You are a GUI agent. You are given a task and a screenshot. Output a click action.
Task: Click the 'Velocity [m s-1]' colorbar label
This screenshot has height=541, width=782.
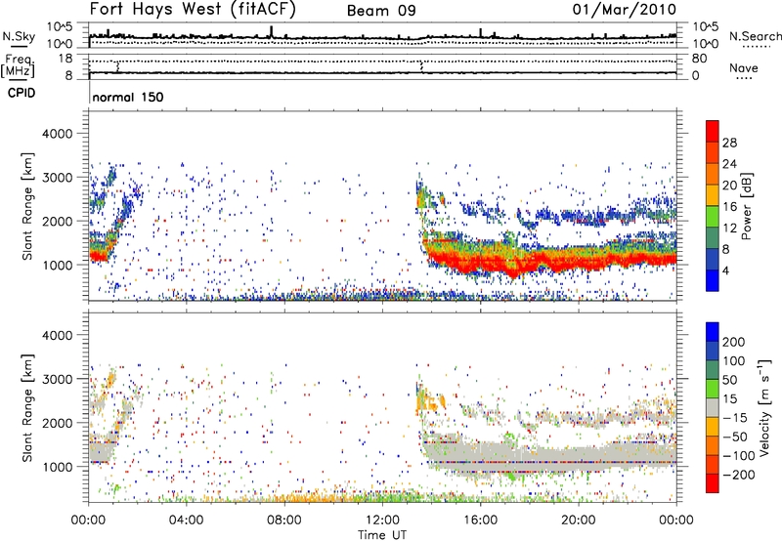coord(764,407)
